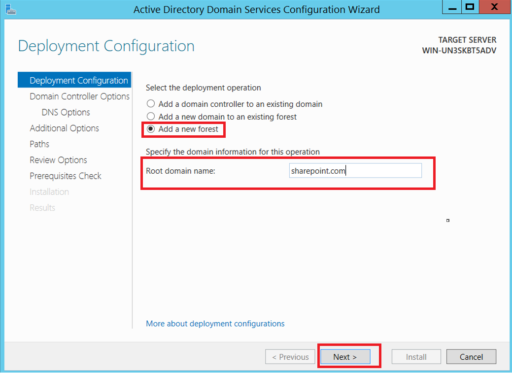The width and height of the screenshot is (512, 373).
Task: Click the disabled Installation step
Action: tap(49, 192)
